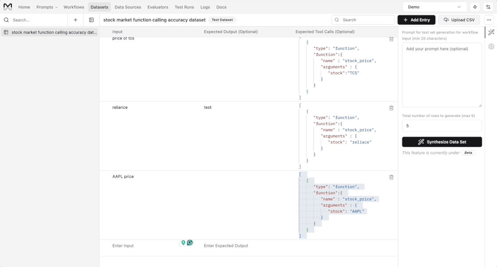Image resolution: width=497 pixels, height=267 pixels.
Task: Focus the number of rows field
Action: click(x=442, y=126)
